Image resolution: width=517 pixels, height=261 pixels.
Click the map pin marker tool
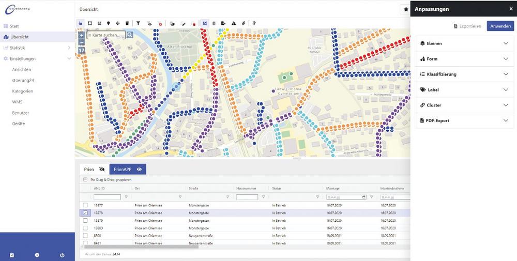[108, 23]
